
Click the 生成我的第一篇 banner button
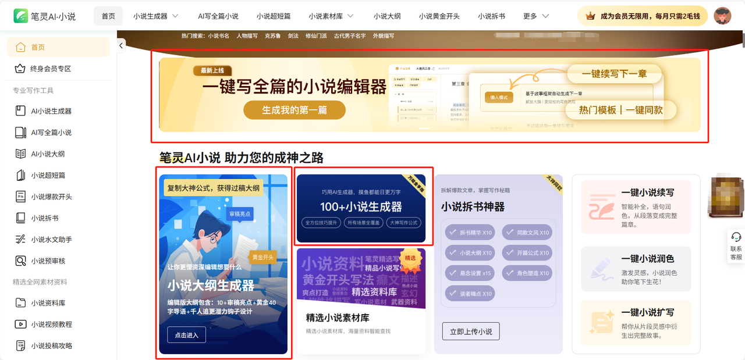(x=295, y=110)
